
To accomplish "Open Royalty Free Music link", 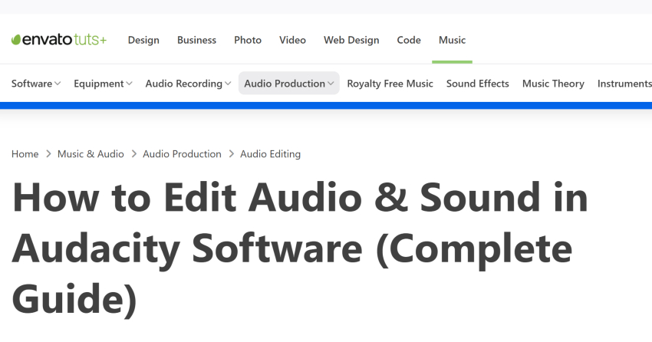I will click(x=390, y=84).
